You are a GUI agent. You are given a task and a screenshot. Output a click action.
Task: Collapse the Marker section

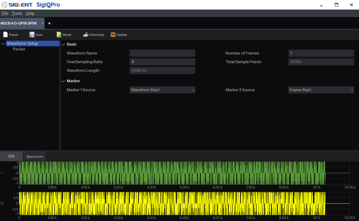[x=63, y=81]
